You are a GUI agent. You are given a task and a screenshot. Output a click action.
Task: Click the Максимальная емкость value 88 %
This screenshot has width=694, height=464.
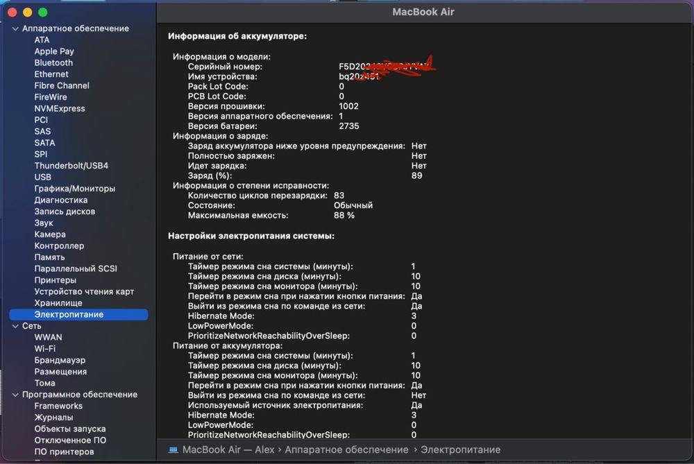(x=344, y=216)
